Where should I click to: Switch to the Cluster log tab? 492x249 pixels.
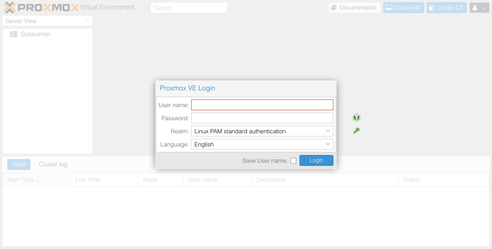(x=53, y=164)
